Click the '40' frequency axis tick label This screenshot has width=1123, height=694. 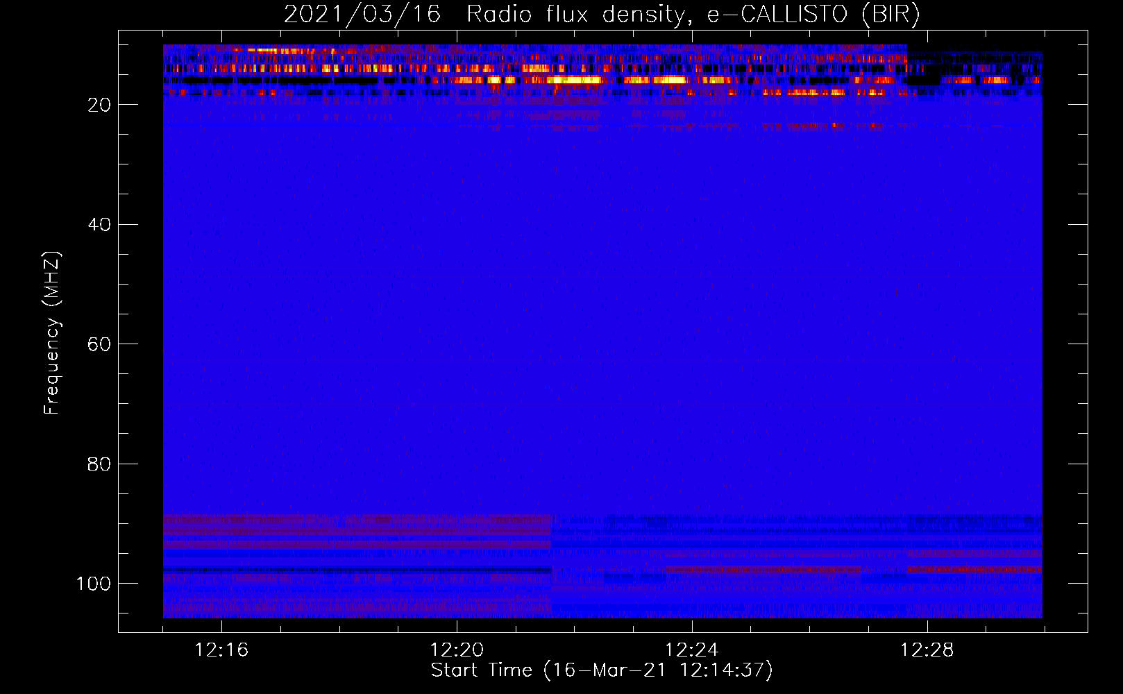click(x=99, y=225)
